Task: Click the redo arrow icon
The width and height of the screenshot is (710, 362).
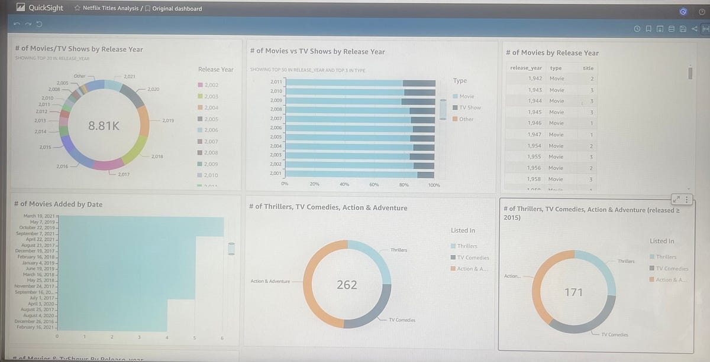Action: pos(27,23)
